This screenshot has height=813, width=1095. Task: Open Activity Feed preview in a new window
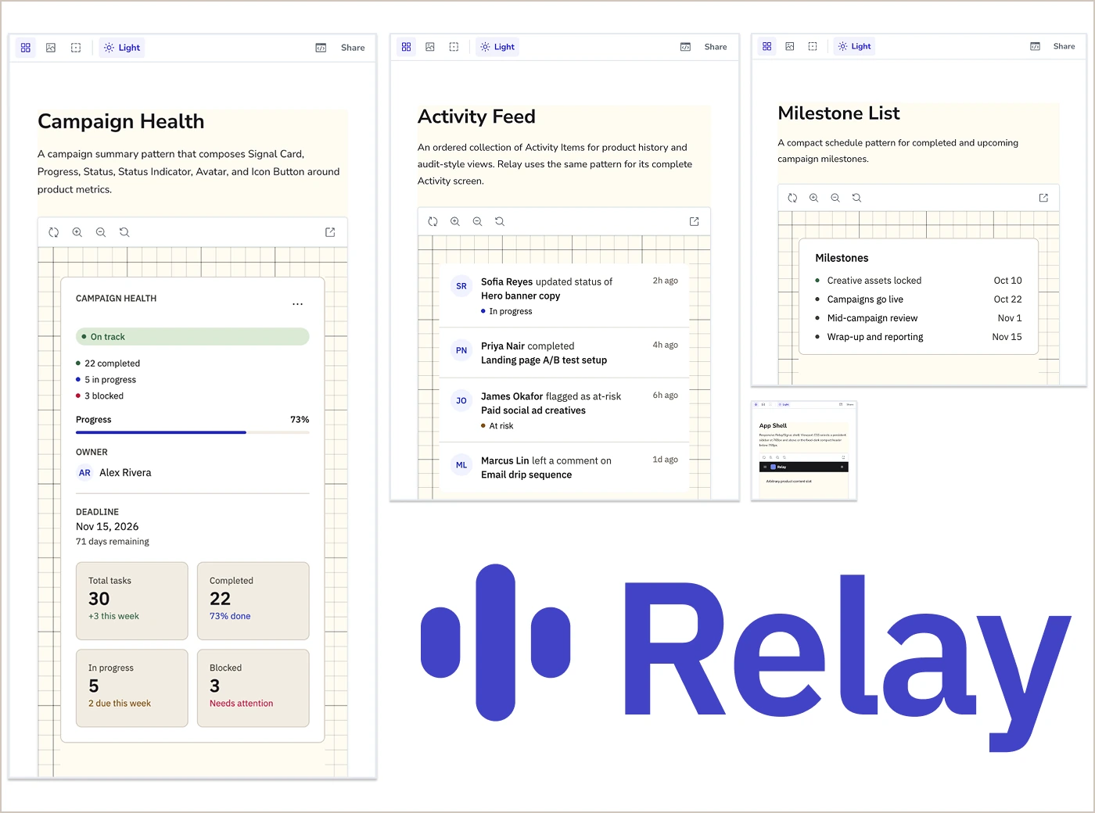(694, 221)
